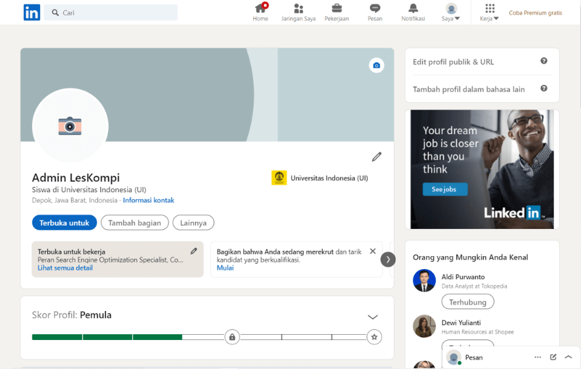Click the Lainnya button
This screenshot has width=581, height=369.
pos(194,223)
